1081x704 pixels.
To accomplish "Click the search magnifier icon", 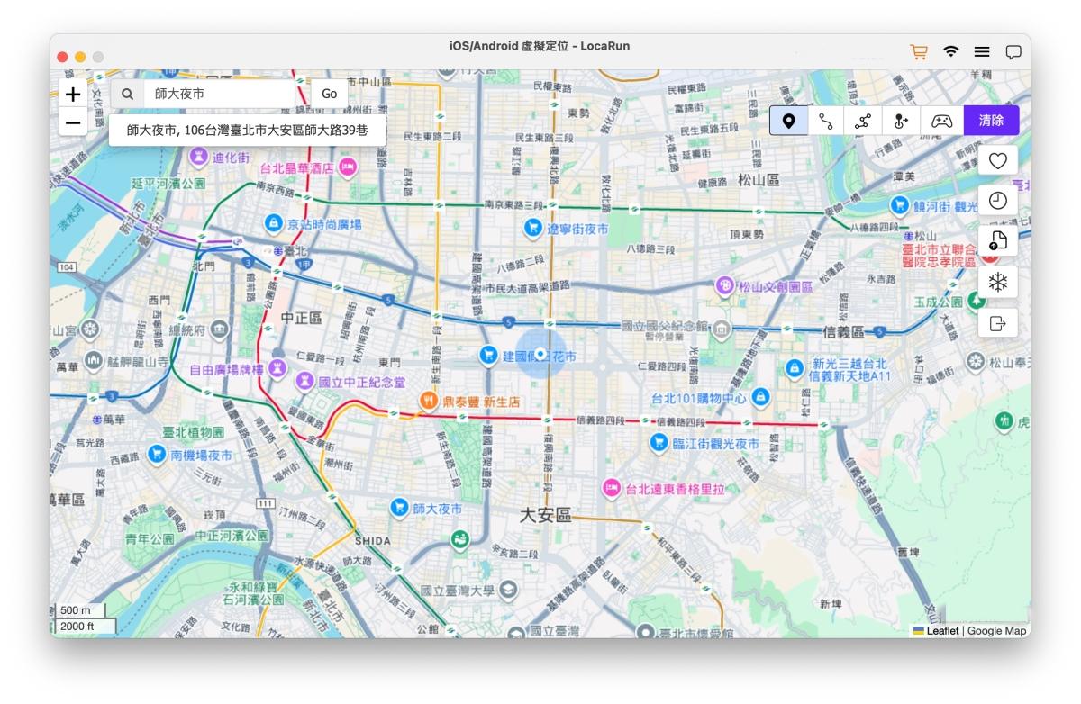I will click(128, 94).
